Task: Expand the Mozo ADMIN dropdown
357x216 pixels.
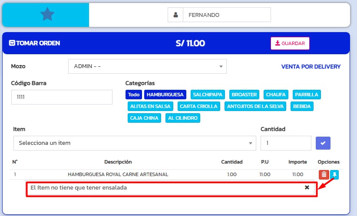Action: tap(147, 66)
